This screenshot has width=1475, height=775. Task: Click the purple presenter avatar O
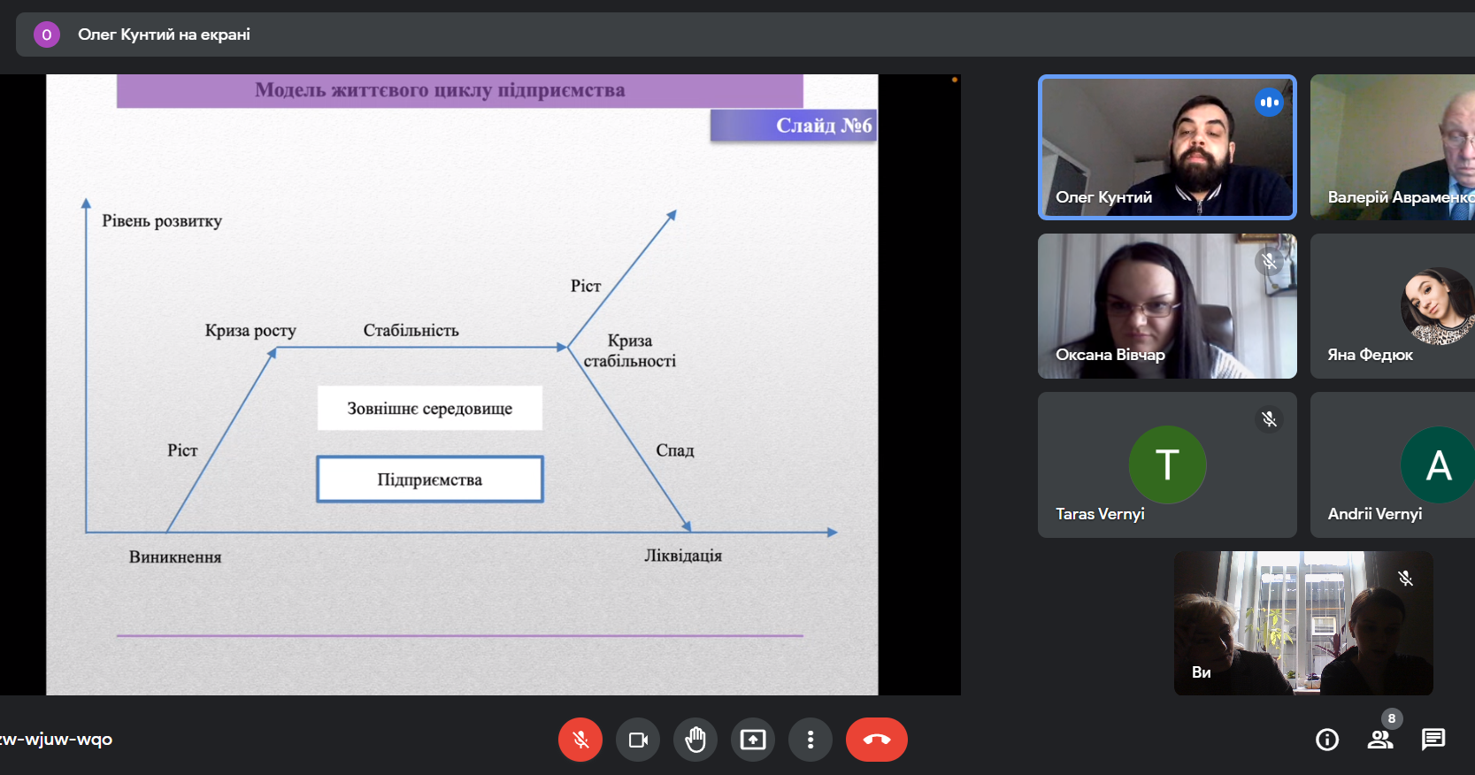pos(47,35)
